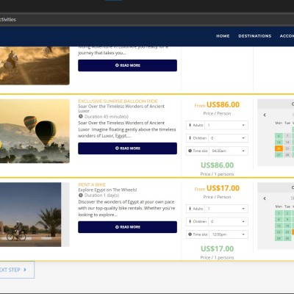
Task: Choose Monday 15 in the Rent a Bike calendar
Action: pos(279,226)
